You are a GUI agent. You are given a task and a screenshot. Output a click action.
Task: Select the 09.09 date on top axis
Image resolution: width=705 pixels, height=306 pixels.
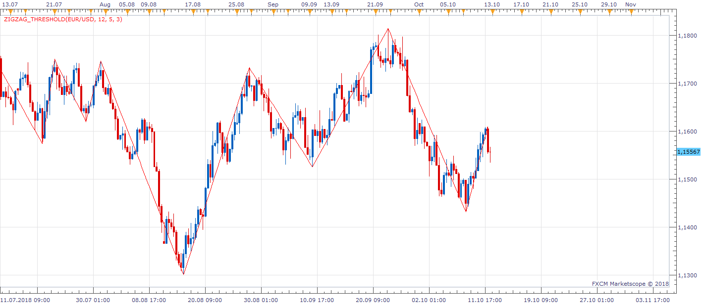coord(310,4)
